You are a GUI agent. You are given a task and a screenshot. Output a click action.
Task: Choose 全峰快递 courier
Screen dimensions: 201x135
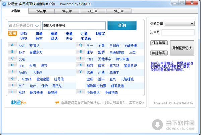point(130,45)
